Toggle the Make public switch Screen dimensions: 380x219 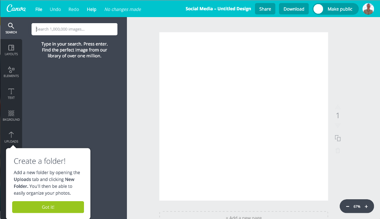click(318, 8)
